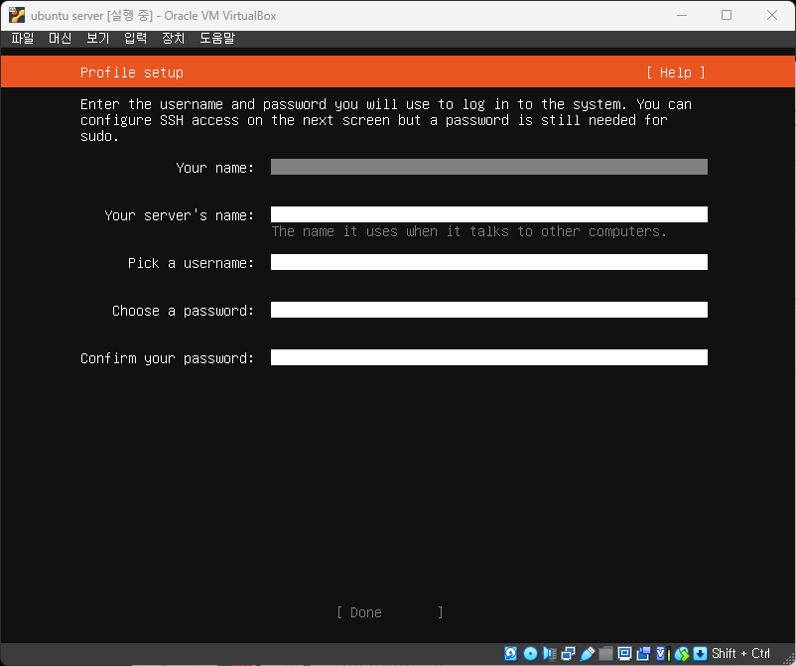Open the 파일 menu

pos(23,38)
